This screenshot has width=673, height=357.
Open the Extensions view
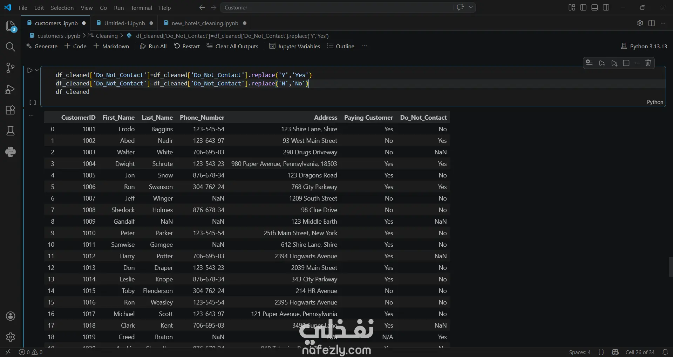tap(11, 110)
